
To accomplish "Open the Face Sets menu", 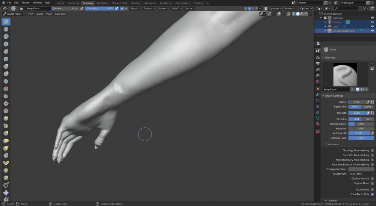I will (x=61, y=14).
